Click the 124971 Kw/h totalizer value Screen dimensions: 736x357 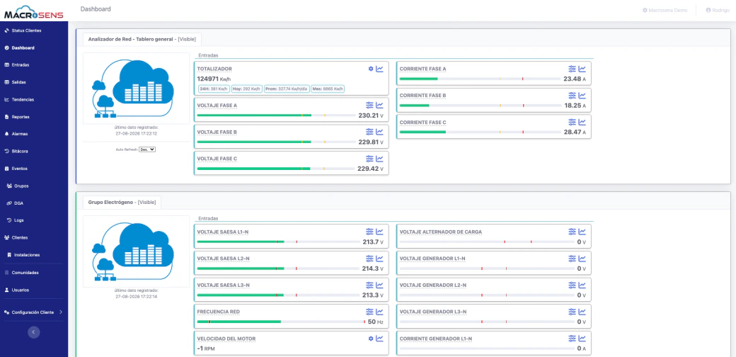[214, 79]
